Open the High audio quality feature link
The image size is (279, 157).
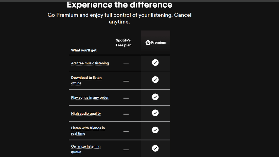tap(86, 114)
